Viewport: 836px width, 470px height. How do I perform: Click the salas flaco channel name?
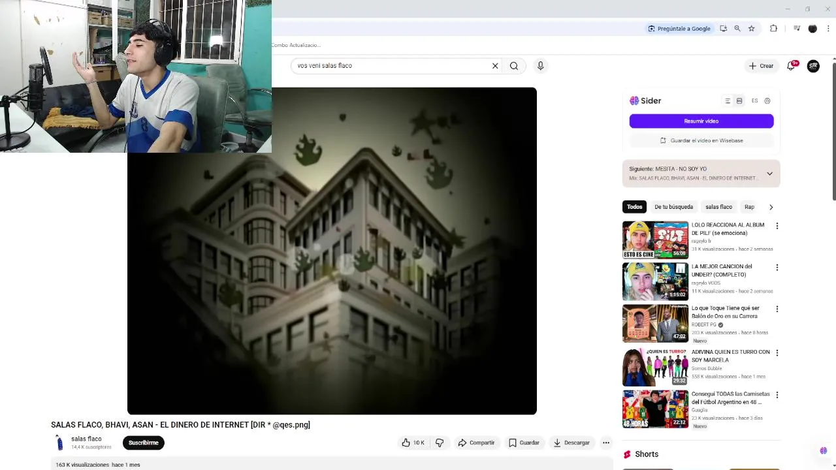click(86, 439)
